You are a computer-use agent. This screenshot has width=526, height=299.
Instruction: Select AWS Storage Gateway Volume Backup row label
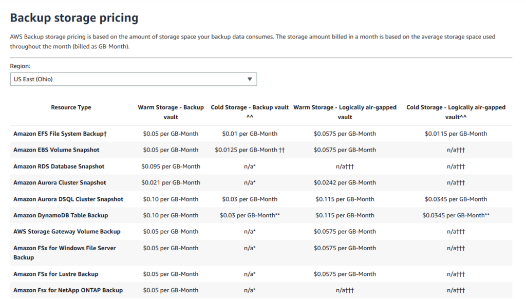[x=67, y=232]
